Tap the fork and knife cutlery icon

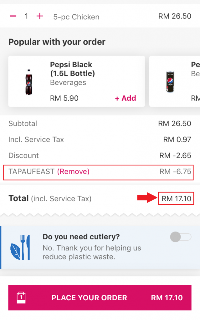pyautogui.click(x=21, y=247)
